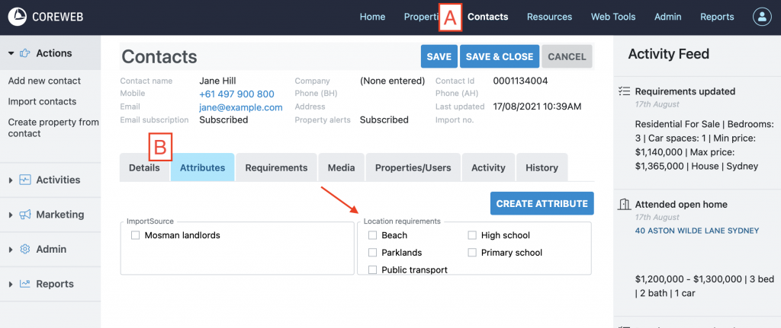Click the Admin gear icon in sidebar
This screenshot has width=781, height=328.
[25, 250]
